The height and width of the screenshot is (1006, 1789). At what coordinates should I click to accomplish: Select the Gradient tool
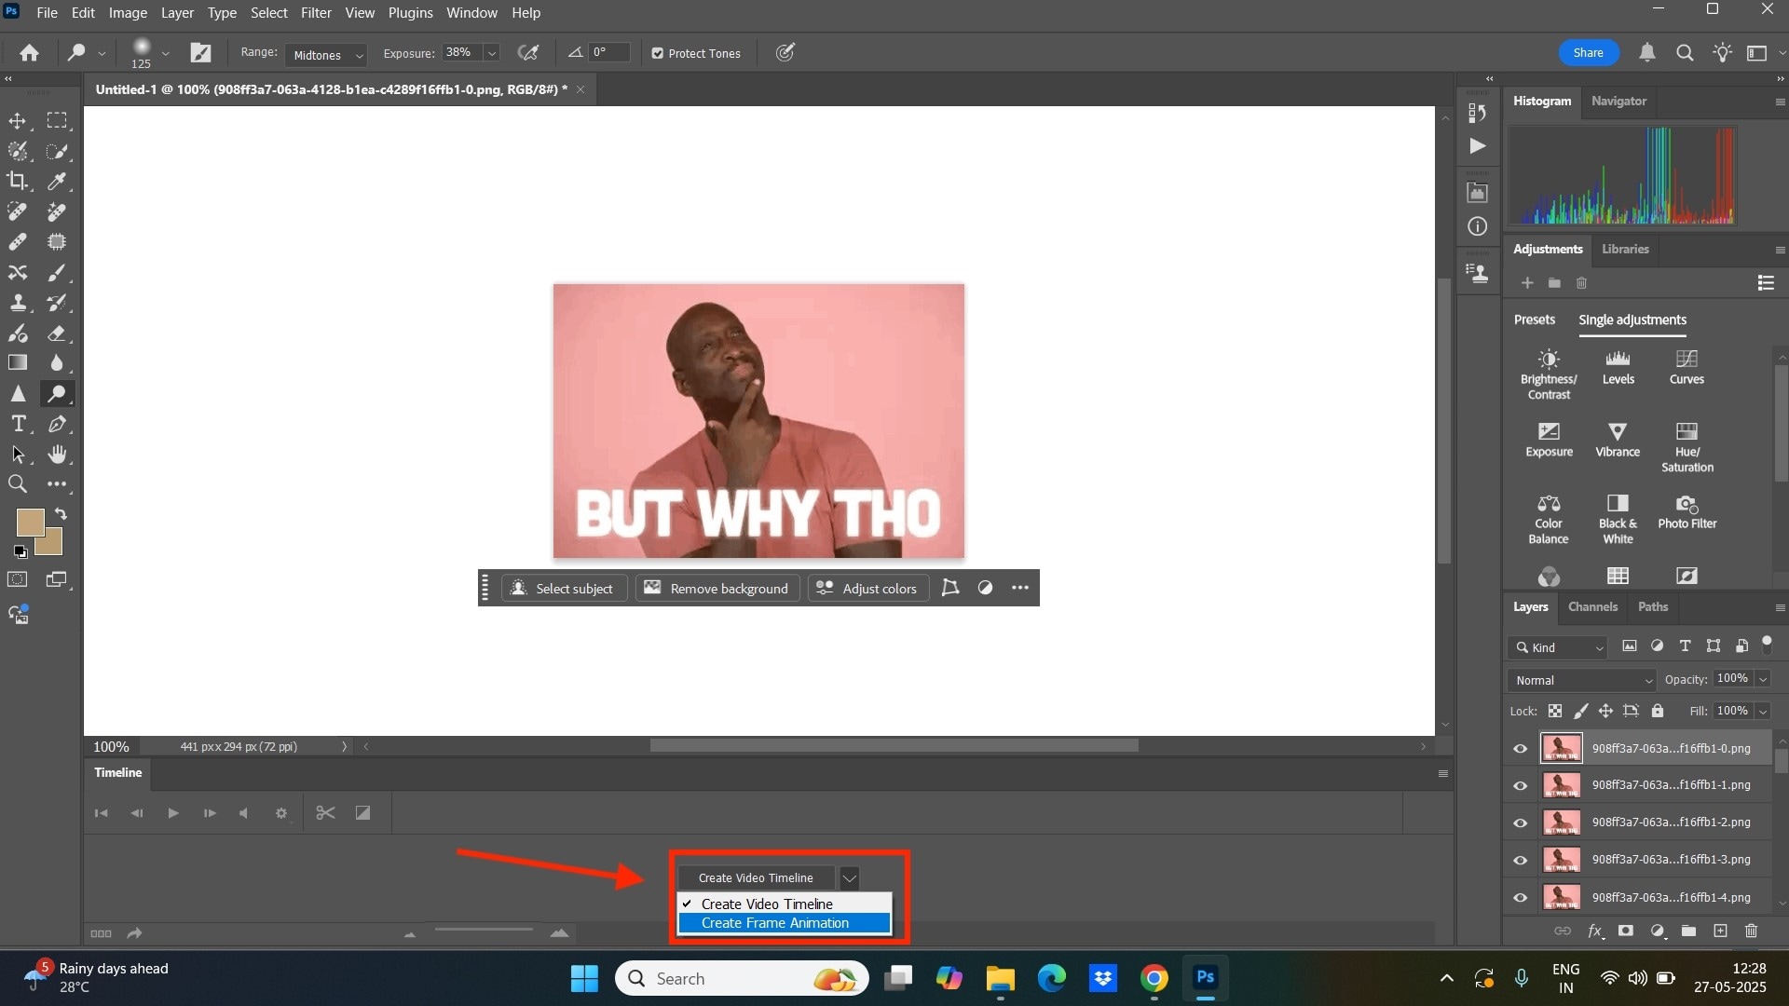tap(18, 363)
